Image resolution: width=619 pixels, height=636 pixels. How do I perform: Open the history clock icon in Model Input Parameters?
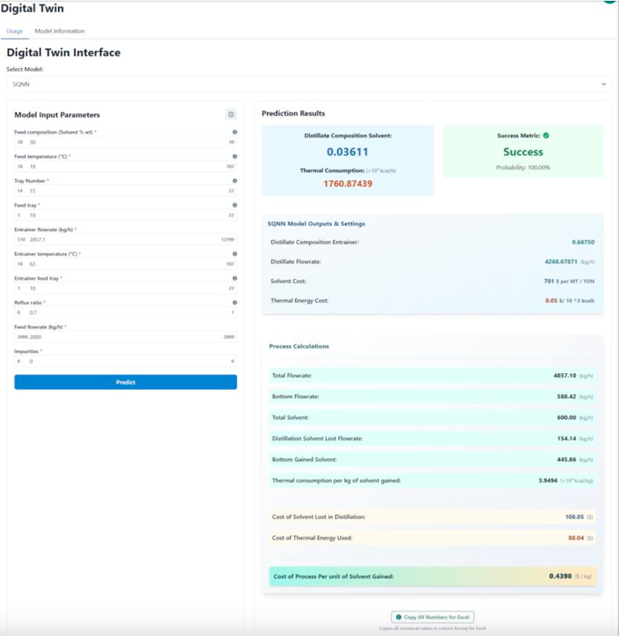point(231,114)
